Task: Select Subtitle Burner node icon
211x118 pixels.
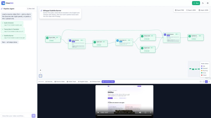Action: [x=165, y=35]
